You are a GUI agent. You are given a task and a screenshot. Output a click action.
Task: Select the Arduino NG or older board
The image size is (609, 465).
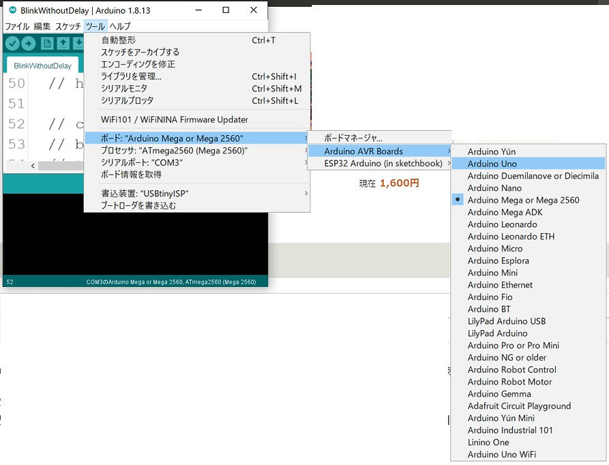(529, 357)
